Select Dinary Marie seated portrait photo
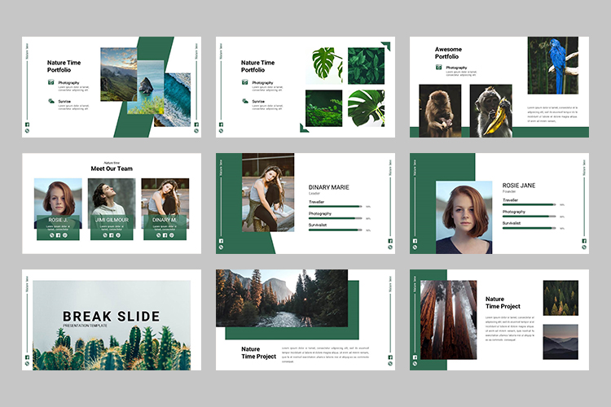Screen dimensions: 611x407 point(268,192)
